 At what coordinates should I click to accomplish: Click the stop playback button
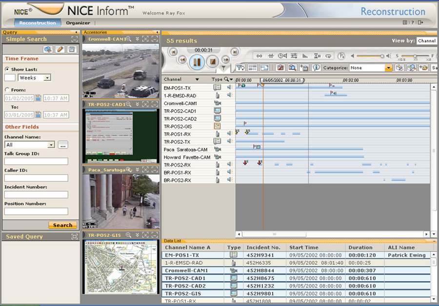(212, 61)
